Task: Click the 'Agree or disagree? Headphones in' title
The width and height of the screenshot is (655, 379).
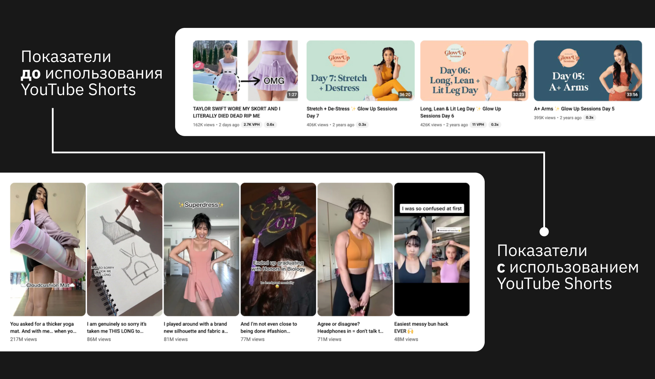Action: click(350, 327)
